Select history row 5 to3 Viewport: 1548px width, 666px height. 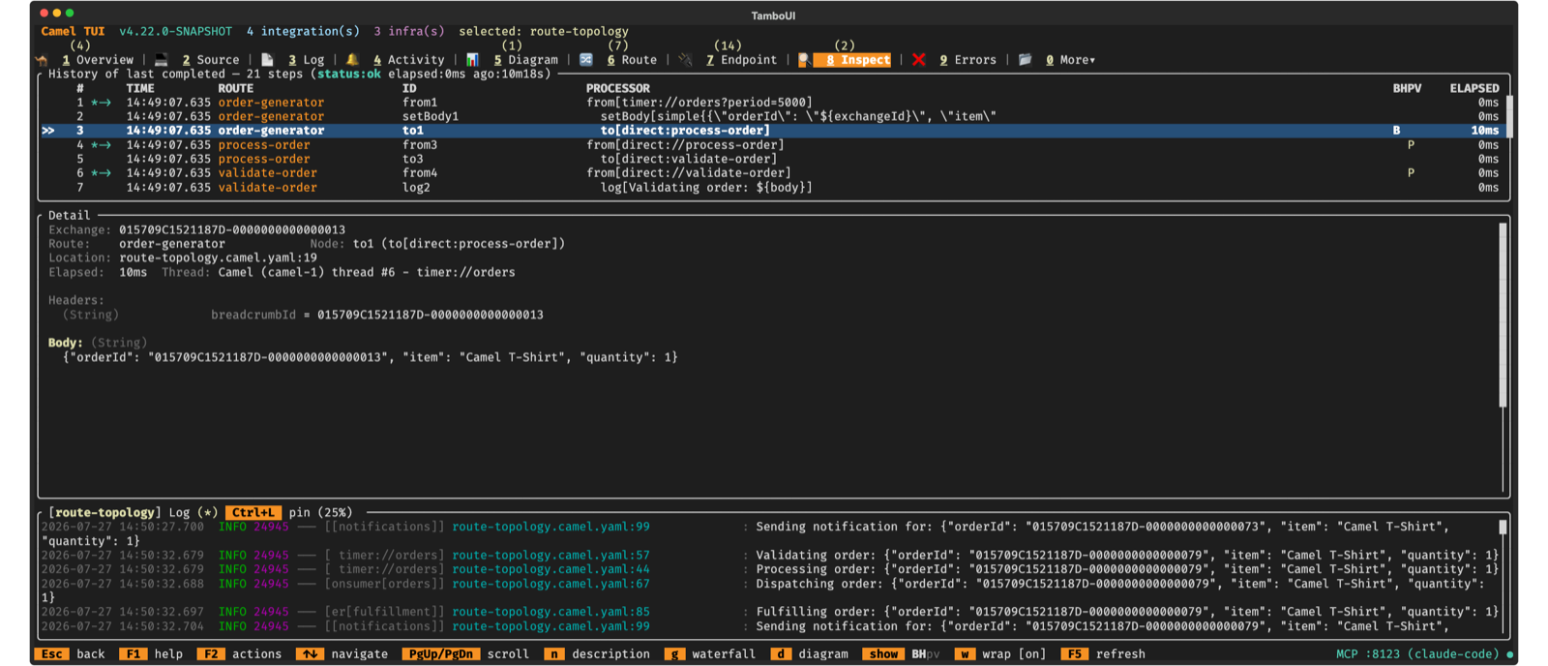[x=774, y=159]
